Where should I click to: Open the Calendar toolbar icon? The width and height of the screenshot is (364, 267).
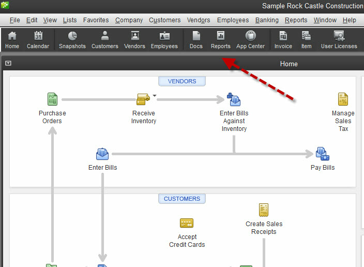coord(38,40)
